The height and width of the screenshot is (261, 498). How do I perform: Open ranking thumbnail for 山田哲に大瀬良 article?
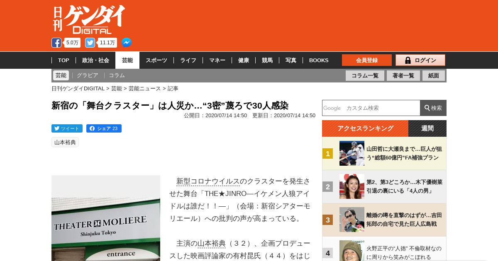tap(352, 153)
